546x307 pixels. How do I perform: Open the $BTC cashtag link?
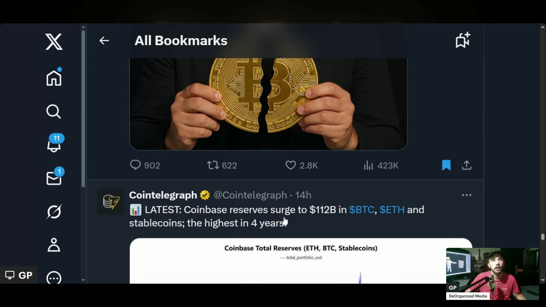[362, 209]
